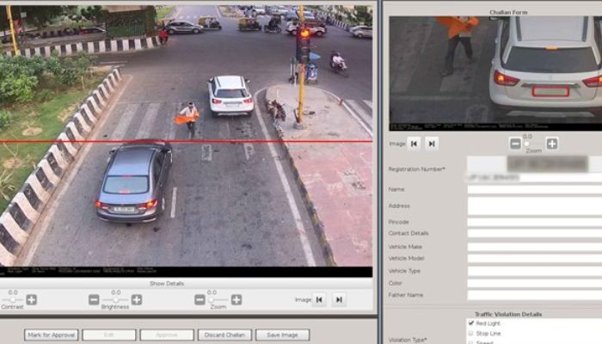Click the main traffic camera image
602x344 pixels.
click(x=187, y=140)
